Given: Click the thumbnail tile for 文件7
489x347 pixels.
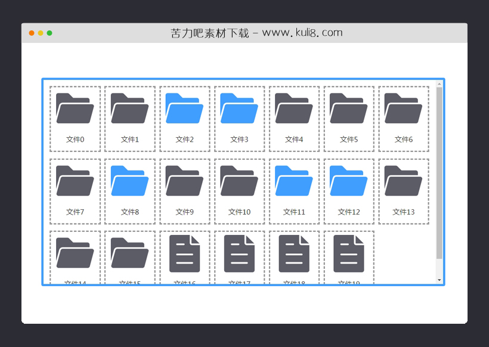Looking at the screenshot, I should point(75,191).
